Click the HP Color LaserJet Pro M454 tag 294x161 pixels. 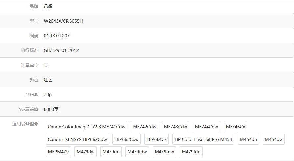point(203,139)
